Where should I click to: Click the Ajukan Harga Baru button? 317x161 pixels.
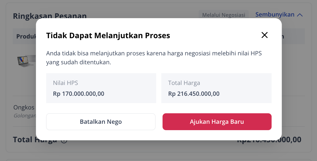[x=217, y=122]
